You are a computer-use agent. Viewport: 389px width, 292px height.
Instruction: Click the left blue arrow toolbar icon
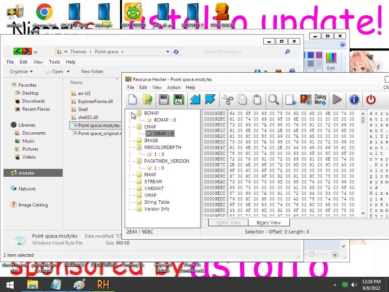(195, 100)
